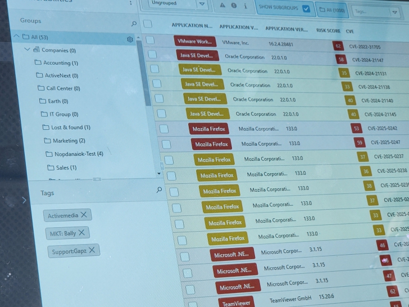Click the groups list scroll-down arrow

[159, 173]
